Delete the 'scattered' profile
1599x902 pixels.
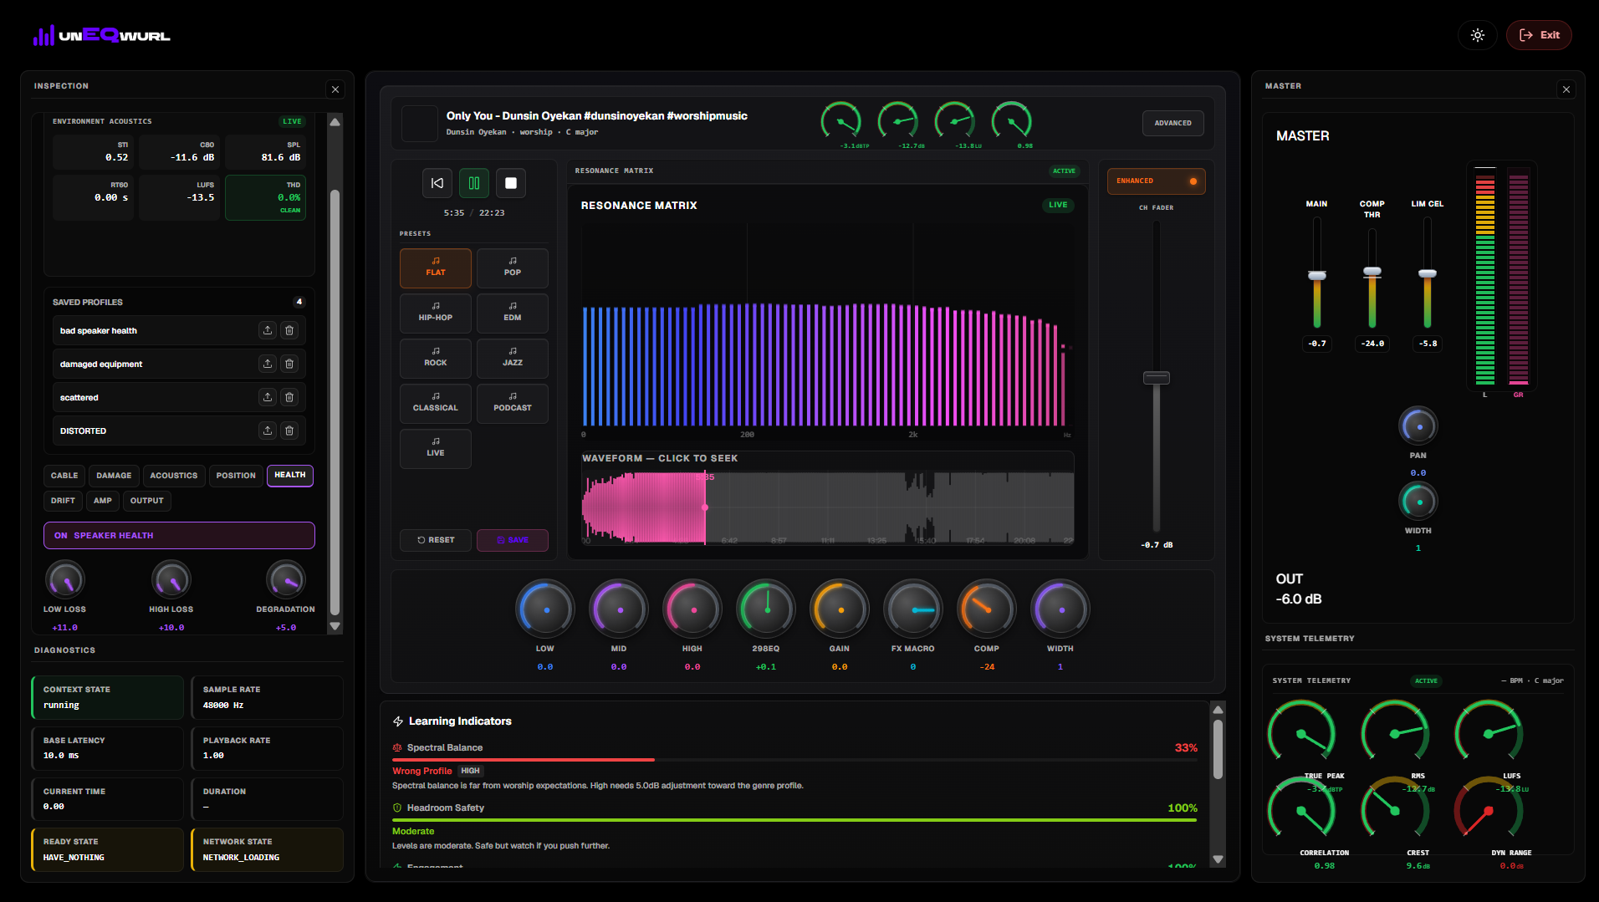tap(289, 397)
